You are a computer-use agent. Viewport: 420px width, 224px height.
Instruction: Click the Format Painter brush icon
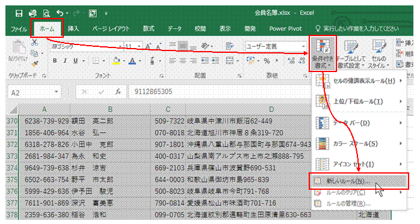[34, 64]
